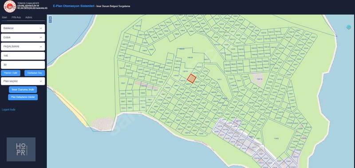
Task: Click the ministry logo in the header
Action: 10,6
